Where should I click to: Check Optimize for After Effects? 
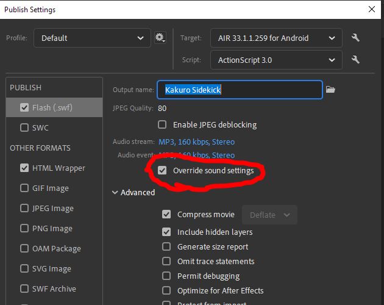pyautogui.click(x=166, y=291)
